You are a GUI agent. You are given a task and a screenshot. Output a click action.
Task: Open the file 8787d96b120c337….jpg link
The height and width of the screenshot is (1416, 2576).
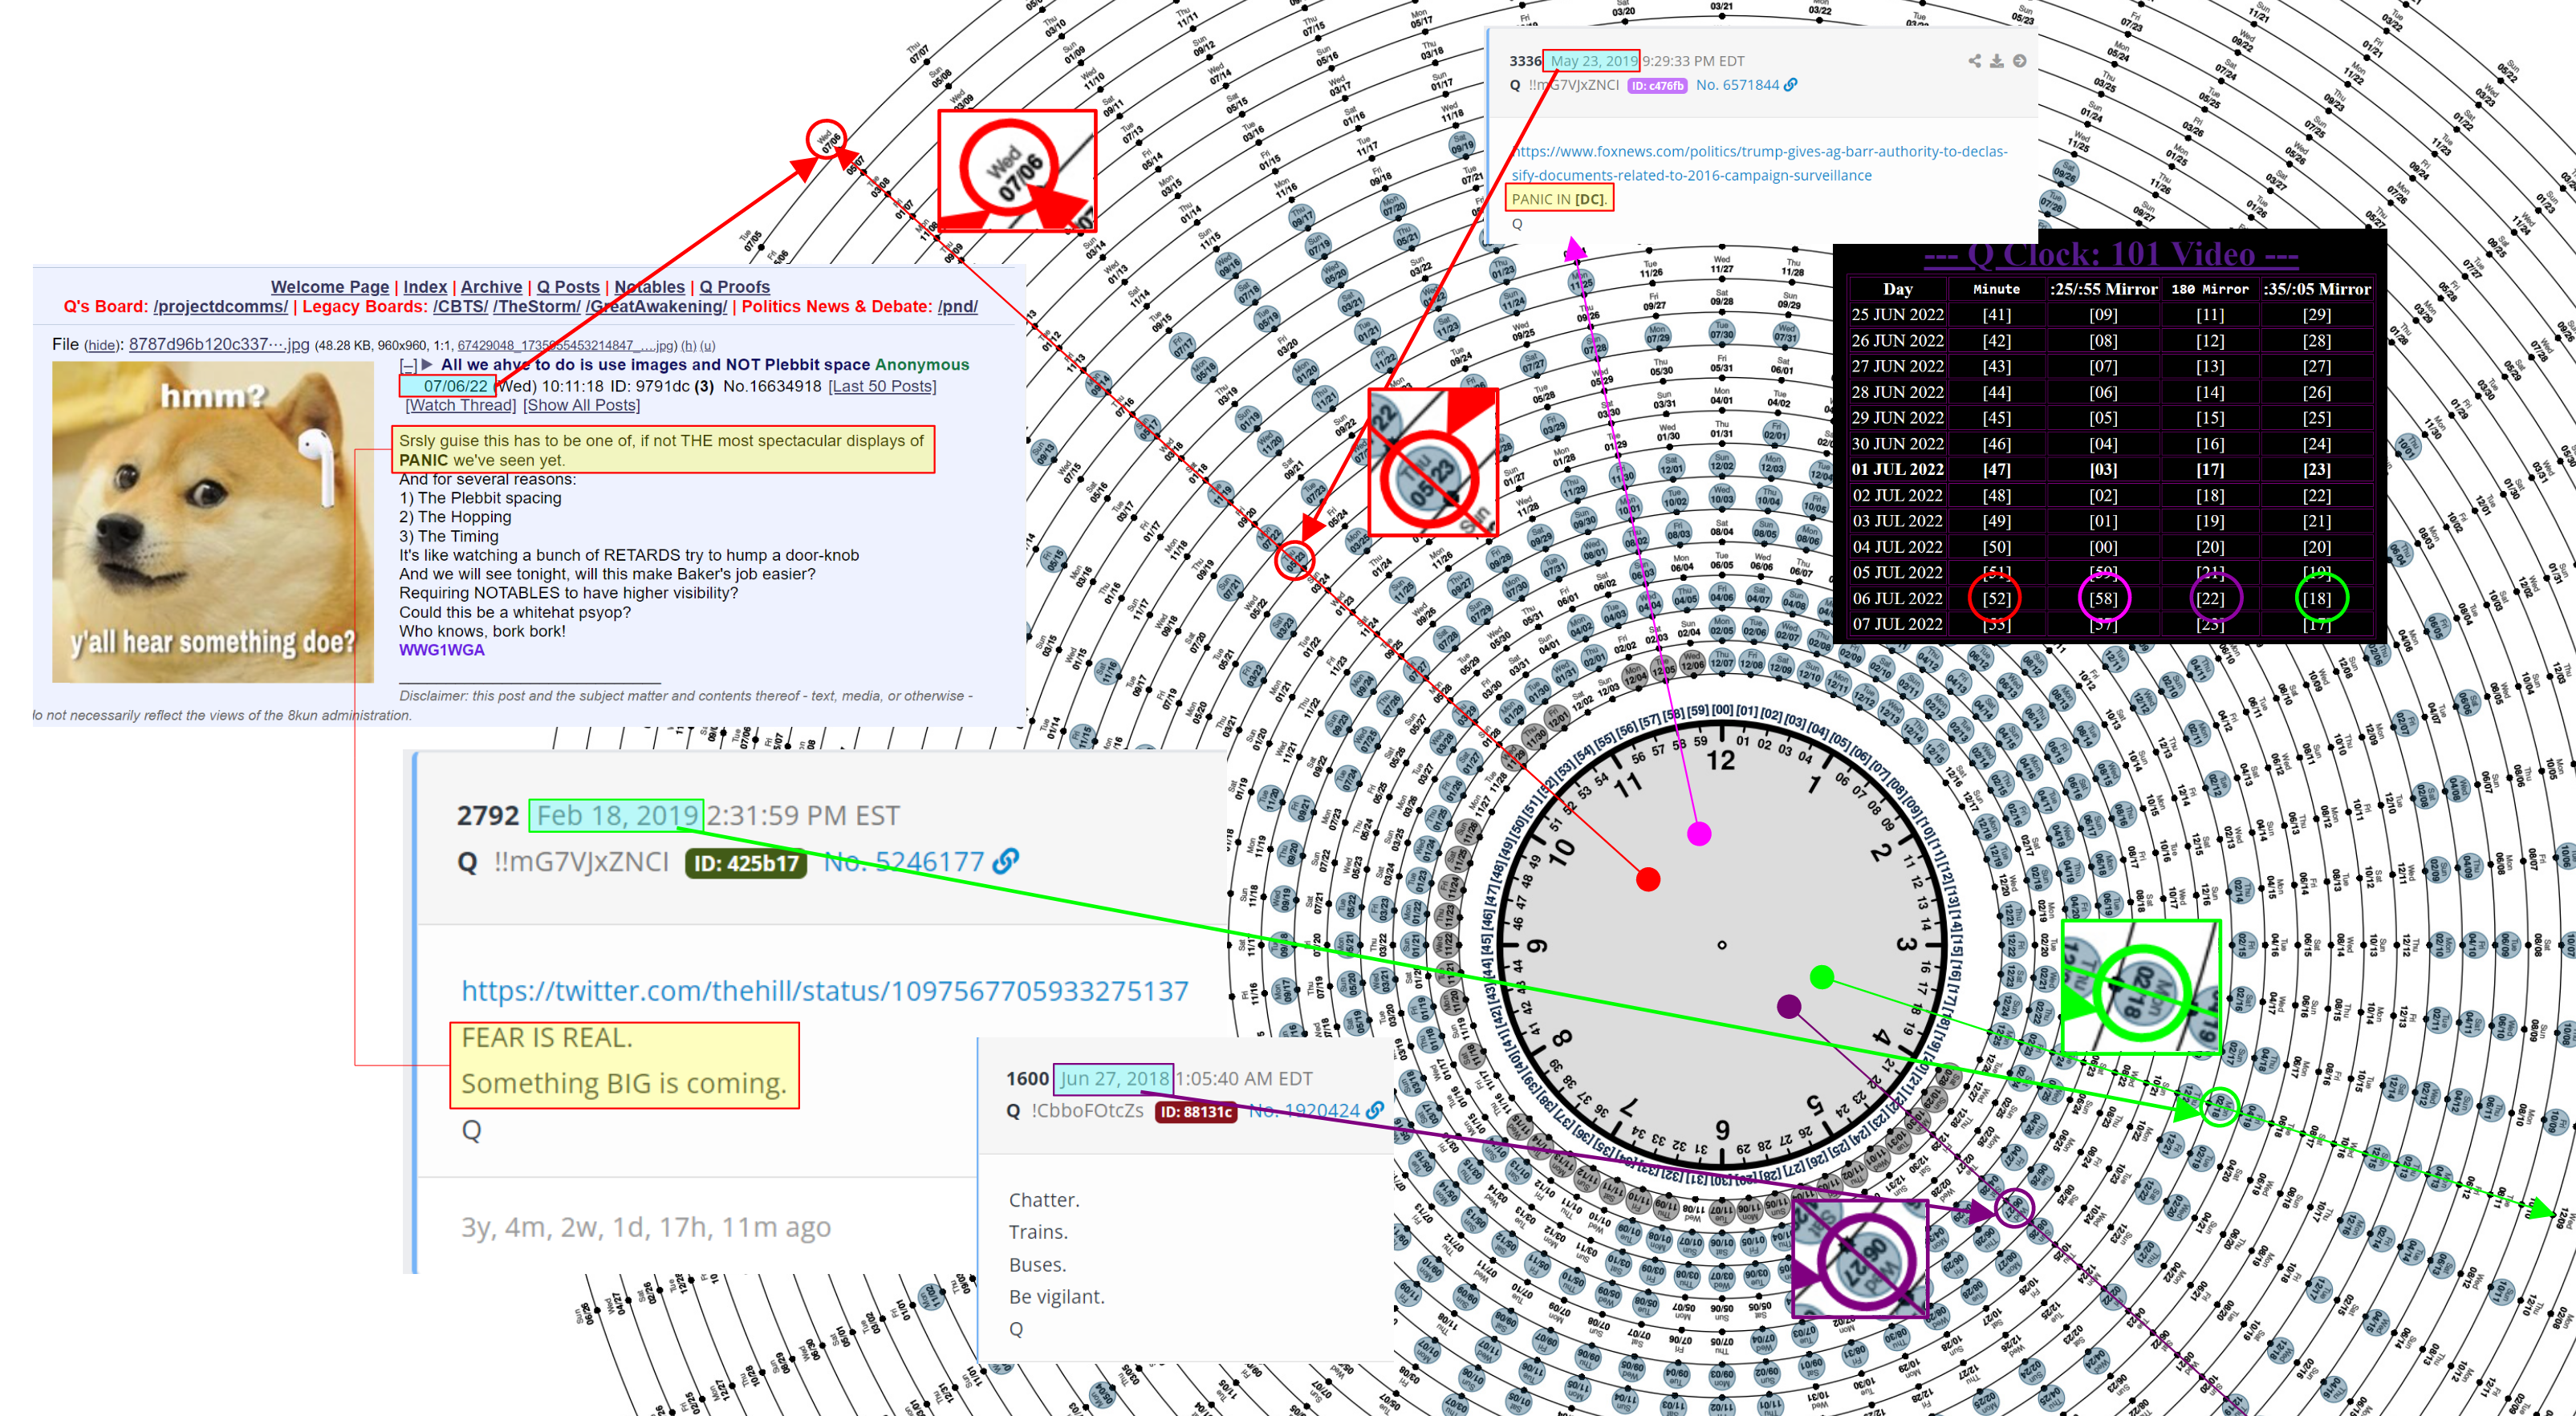[219, 344]
